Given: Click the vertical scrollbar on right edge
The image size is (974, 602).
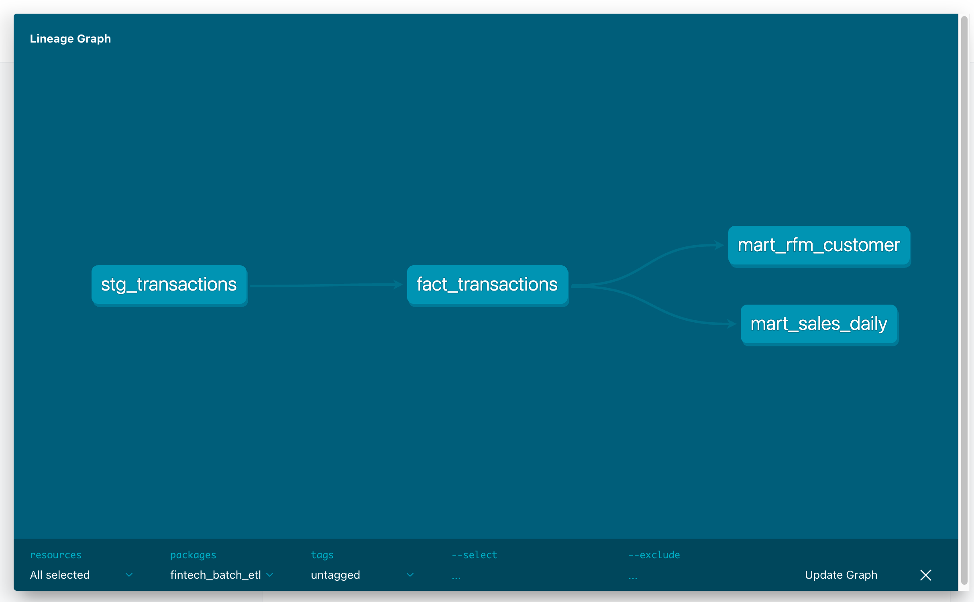Looking at the screenshot, I should 964,301.
